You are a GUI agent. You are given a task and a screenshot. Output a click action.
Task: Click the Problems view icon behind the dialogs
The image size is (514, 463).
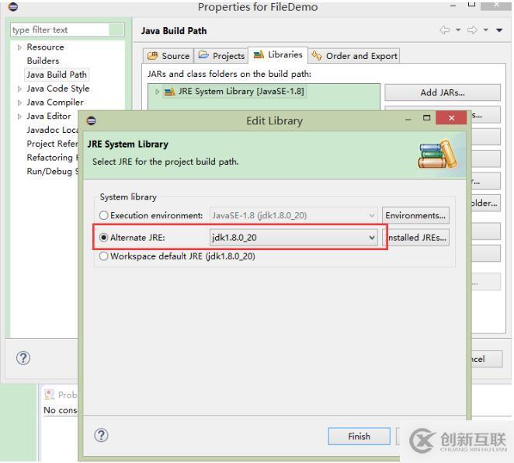49,395
